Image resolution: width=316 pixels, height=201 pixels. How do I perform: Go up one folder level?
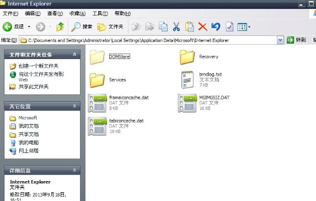[60, 27]
